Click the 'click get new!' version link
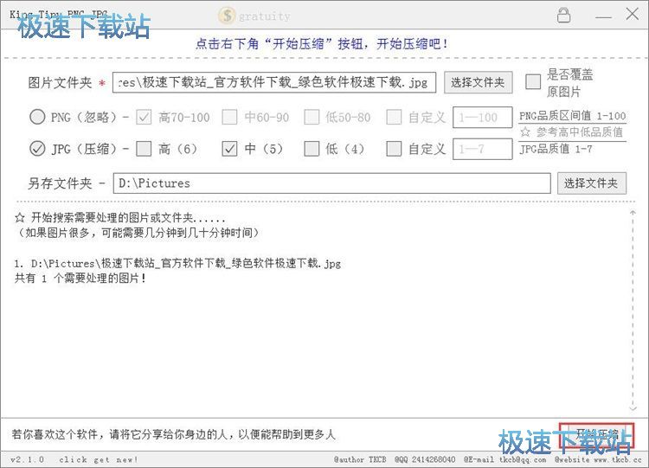The width and height of the screenshot is (649, 468). (98, 459)
